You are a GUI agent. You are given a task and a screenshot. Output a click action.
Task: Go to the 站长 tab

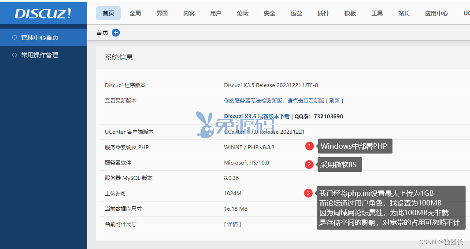(x=404, y=13)
